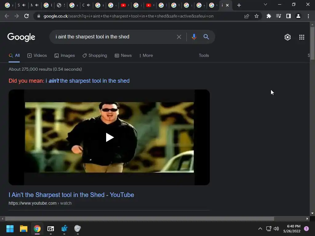Reload the current page

pyautogui.click(x=26, y=16)
